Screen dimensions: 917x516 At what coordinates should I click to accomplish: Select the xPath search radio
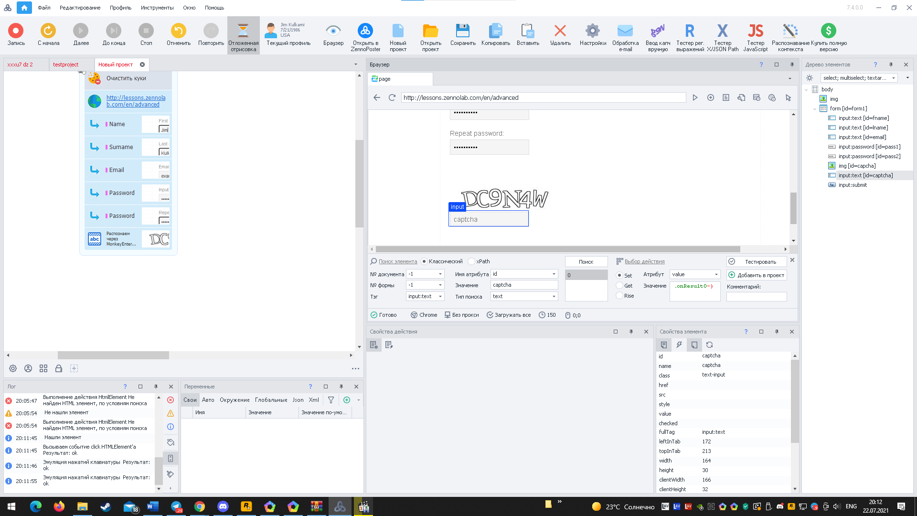(471, 261)
